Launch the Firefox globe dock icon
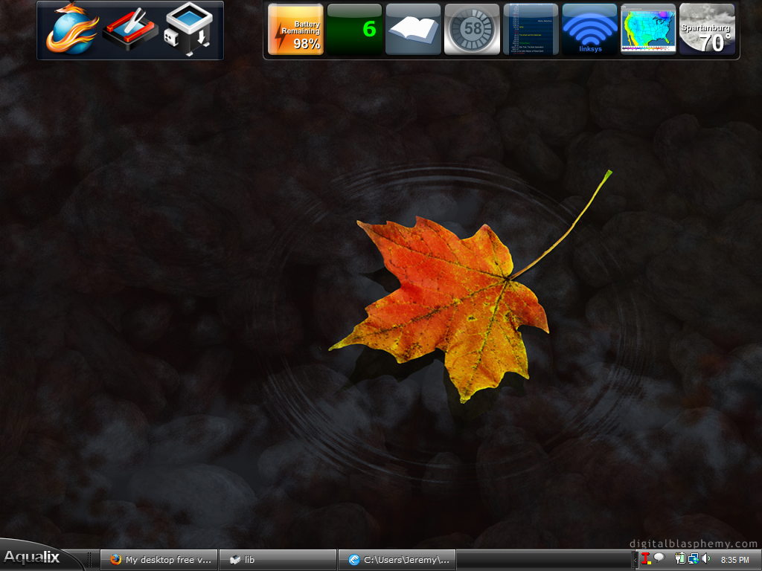This screenshot has height=571, width=762. coord(71,30)
